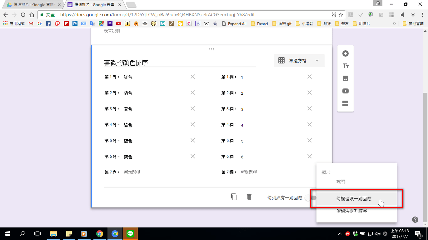The width and height of the screenshot is (428, 240).
Task: Open the 循環 gif bookmarks folder
Action: coord(282,24)
